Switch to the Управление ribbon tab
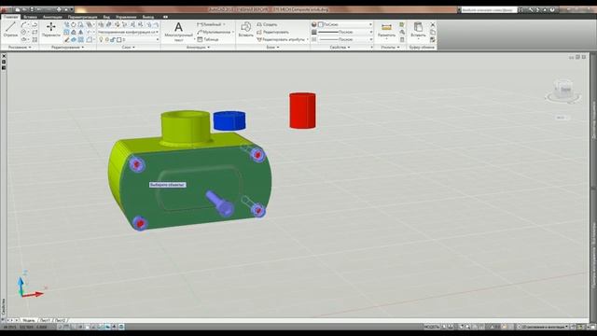Screen dimensions: 597x336 point(126,17)
